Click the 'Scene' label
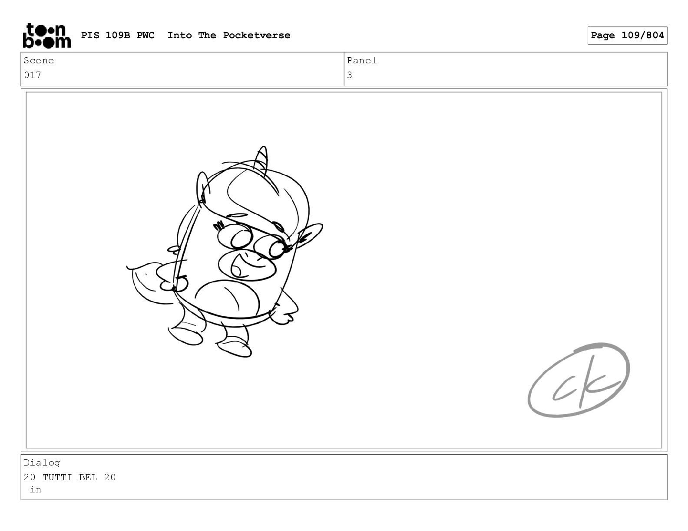Screen dimensions: 688x531 tap(39, 61)
